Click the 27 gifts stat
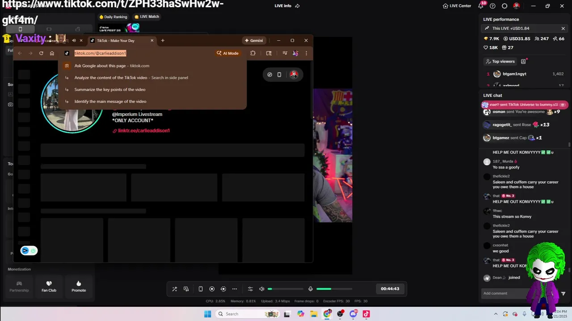 (x=508, y=48)
